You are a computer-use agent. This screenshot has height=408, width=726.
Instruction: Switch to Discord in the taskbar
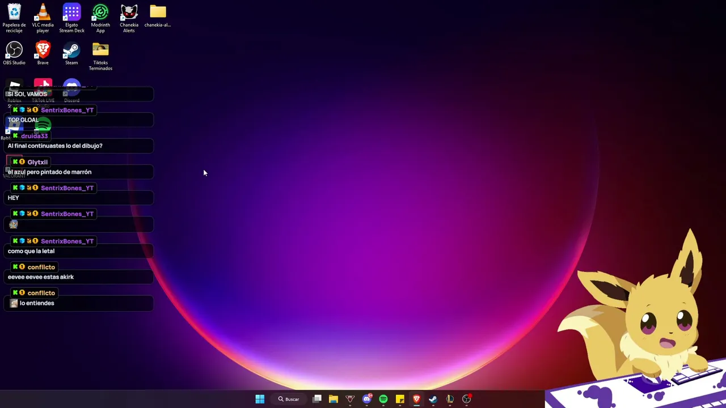[367, 399]
